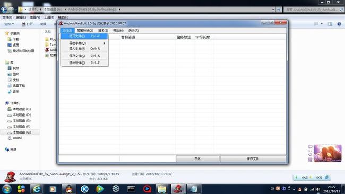Open the 组织 dropdown in Explorer toolbar
Viewport: 345px width, 194px height.
[9, 24]
